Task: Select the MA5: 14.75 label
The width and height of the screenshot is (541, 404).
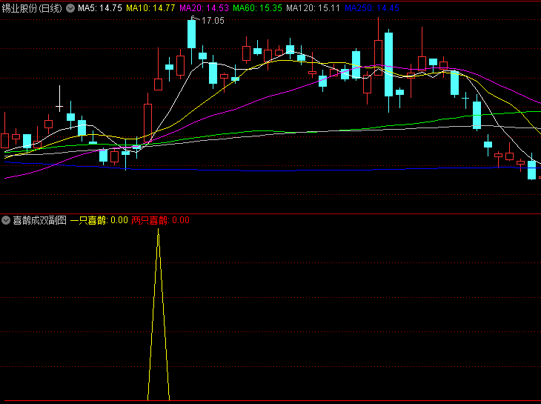Action: 100,8
